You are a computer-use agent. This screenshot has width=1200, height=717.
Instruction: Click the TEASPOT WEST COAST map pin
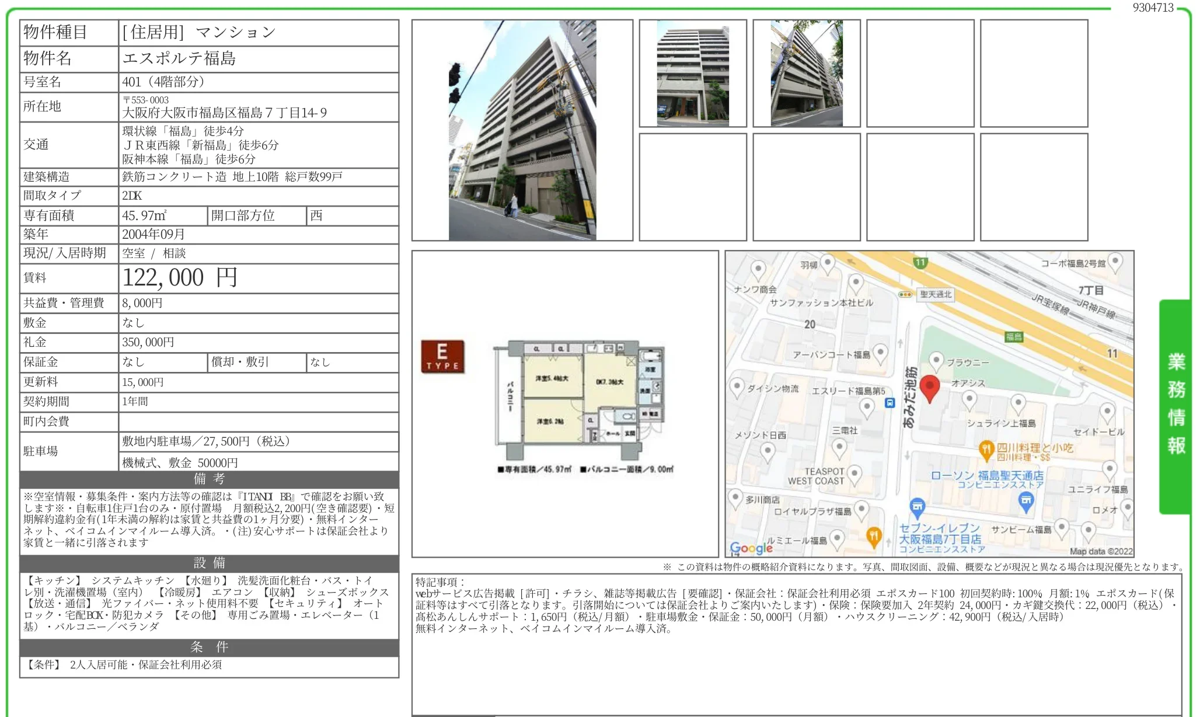point(854,474)
